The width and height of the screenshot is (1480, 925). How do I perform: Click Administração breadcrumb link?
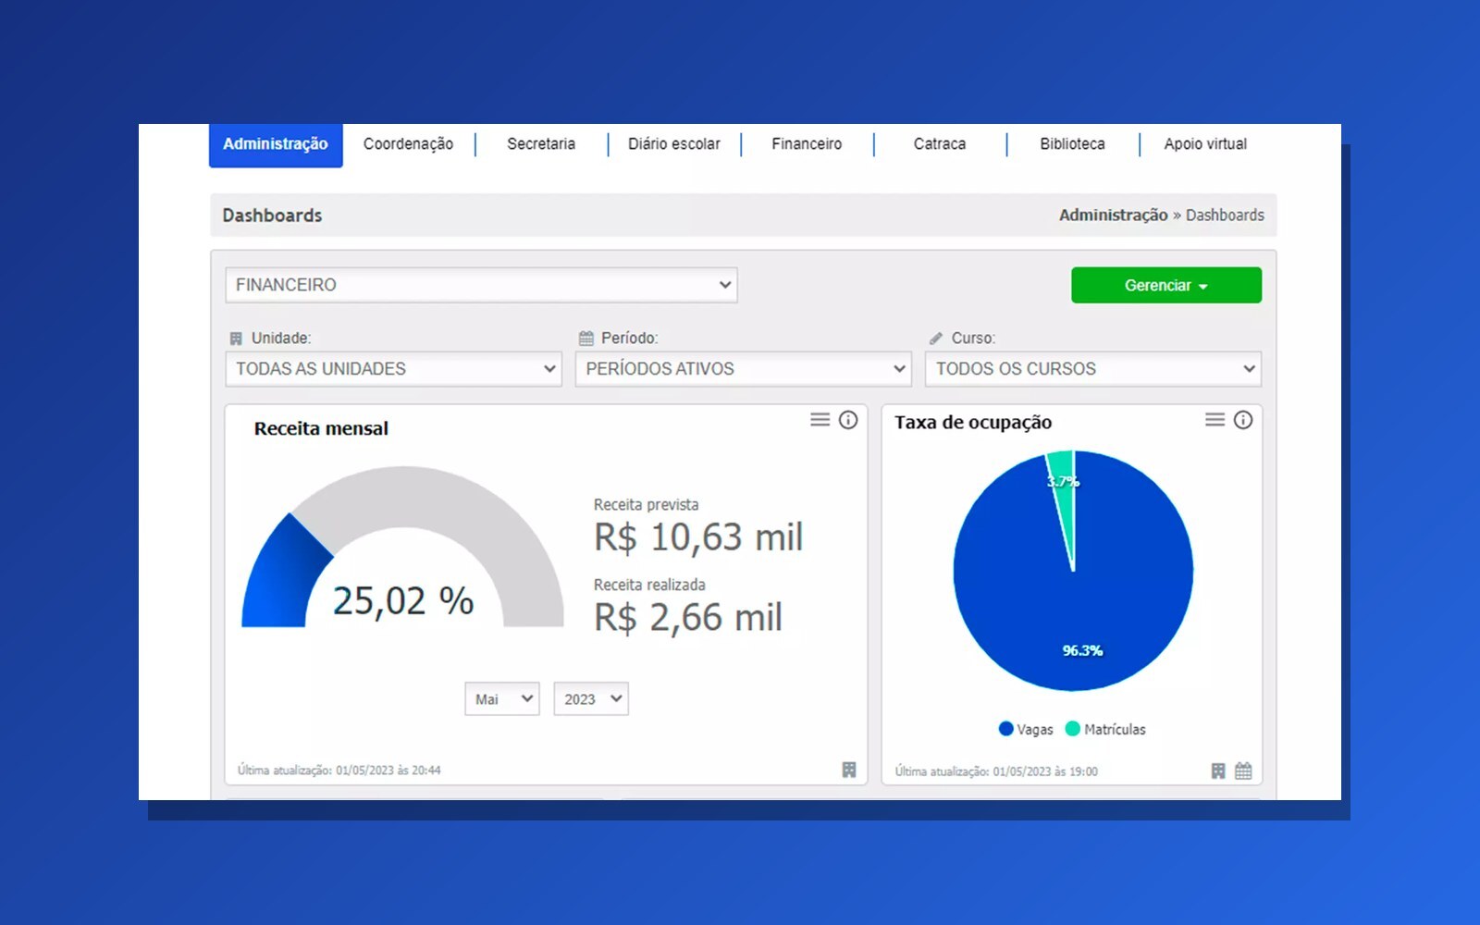(1114, 215)
